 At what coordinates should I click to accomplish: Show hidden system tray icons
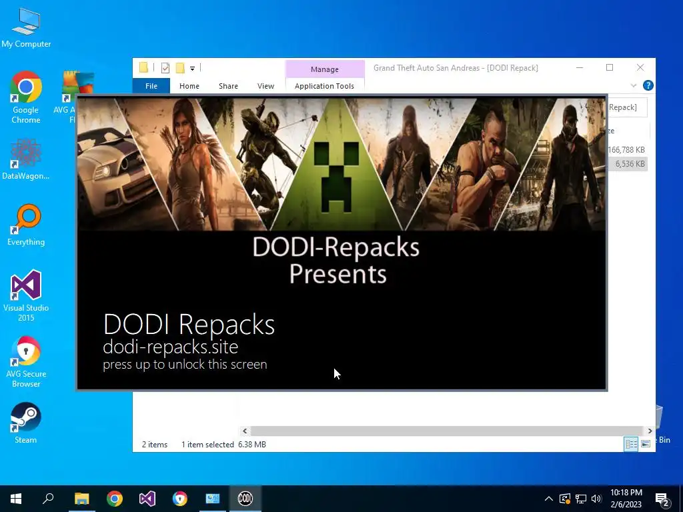click(549, 499)
